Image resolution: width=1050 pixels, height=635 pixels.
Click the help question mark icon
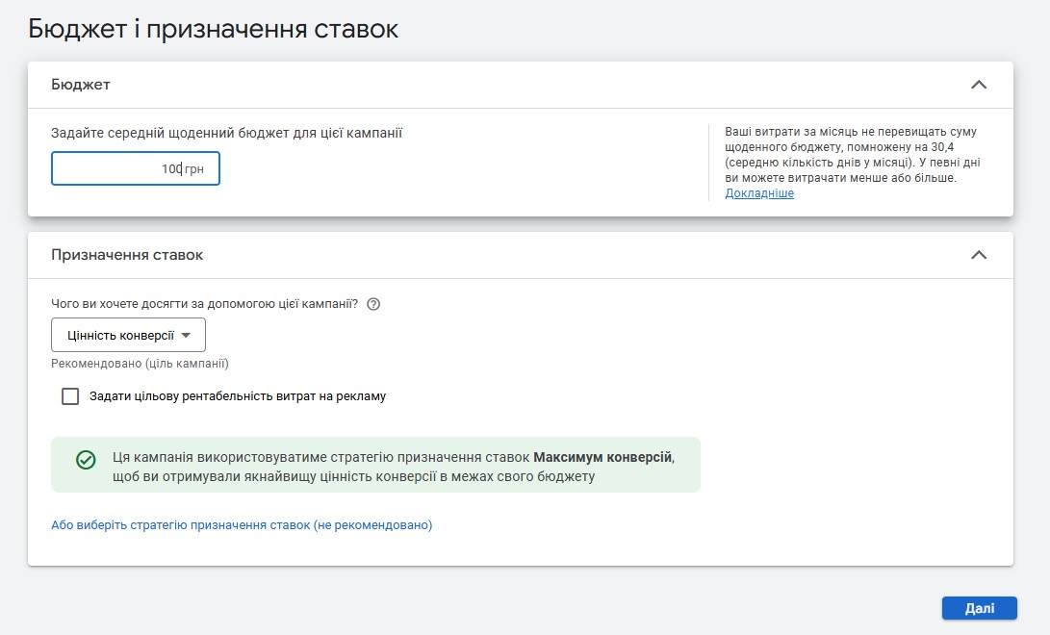click(374, 304)
